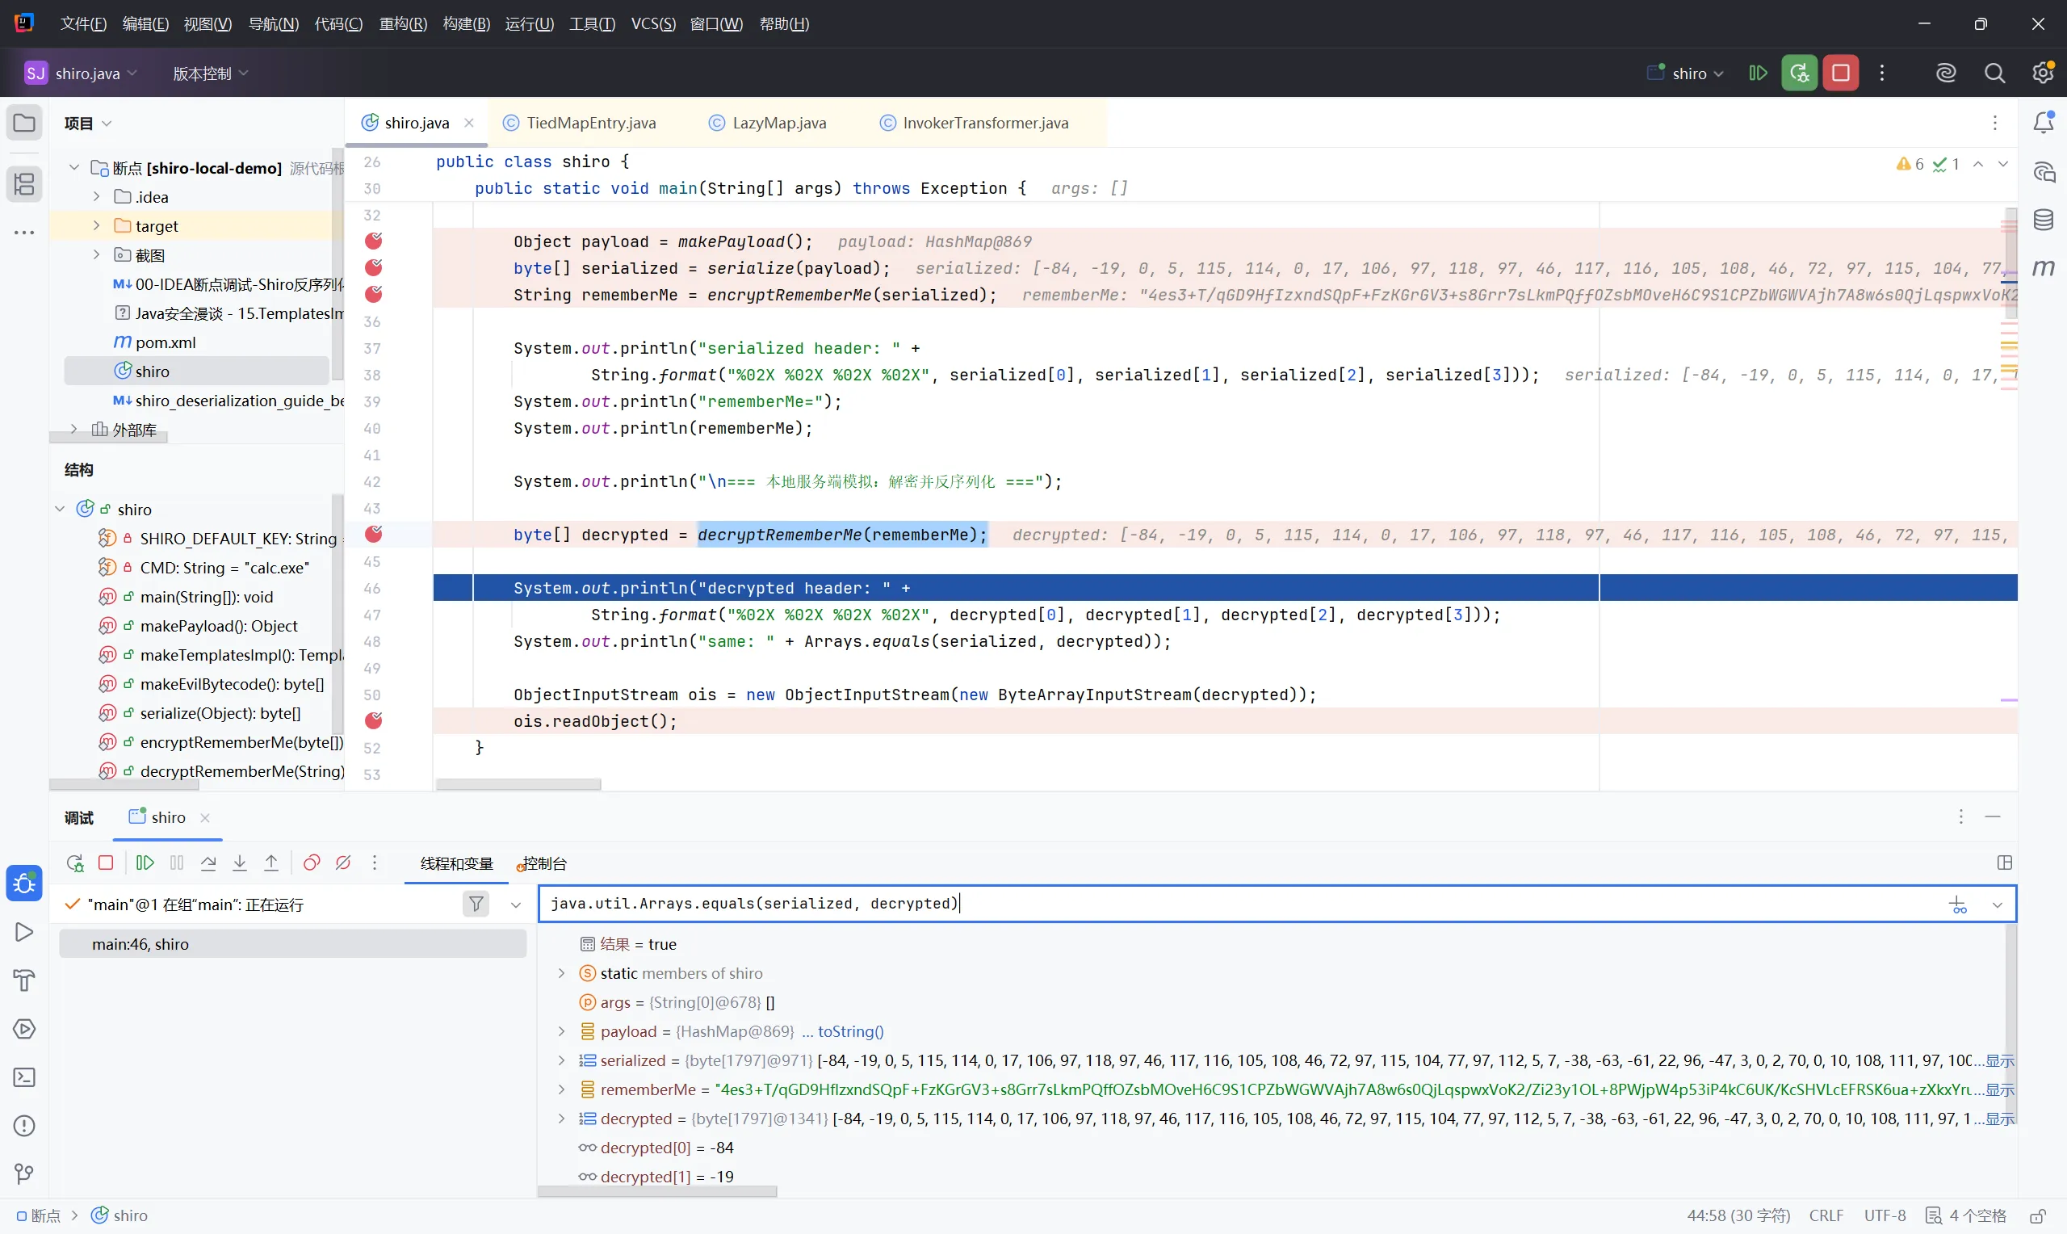Toggle the threads filter funnel button
The width and height of the screenshot is (2067, 1234).
(x=476, y=904)
